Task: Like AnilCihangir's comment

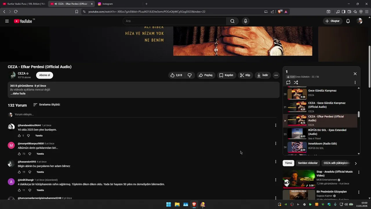Action: pos(19,190)
